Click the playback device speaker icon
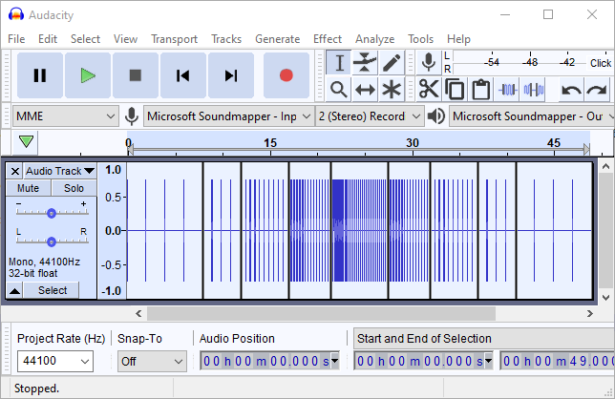The height and width of the screenshot is (399, 615). click(x=436, y=116)
